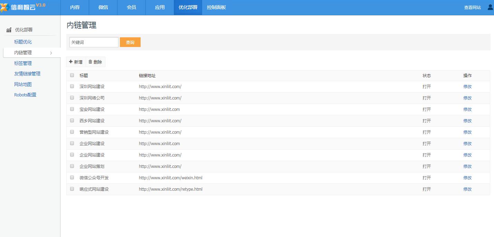Image resolution: width=494 pixels, height=237 pixels.
Task: Click the 信利智云 logo icon
Action: coord(4,7)
